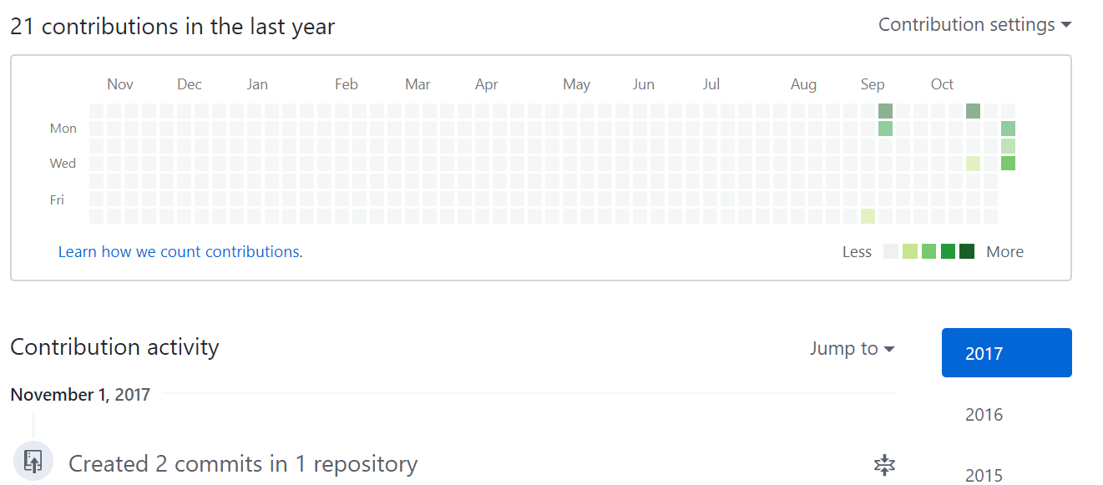Screen dimensions: 1103x485
Task: Select the 2017 year filter
Action: tap(1007, 353)
